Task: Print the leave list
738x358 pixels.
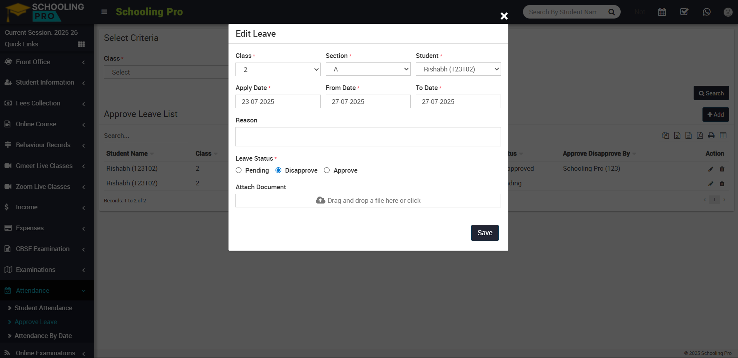Action: (x=711, y=136)
